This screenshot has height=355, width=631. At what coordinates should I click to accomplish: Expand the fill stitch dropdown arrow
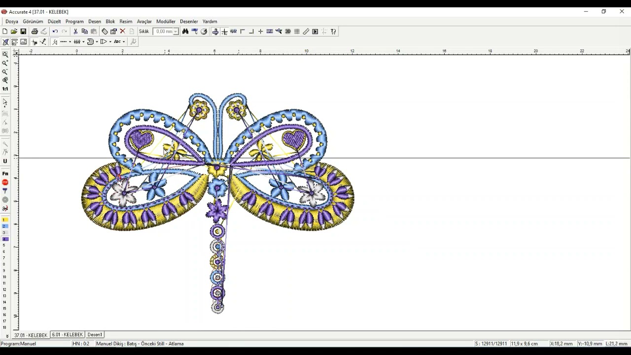[97, 42]
